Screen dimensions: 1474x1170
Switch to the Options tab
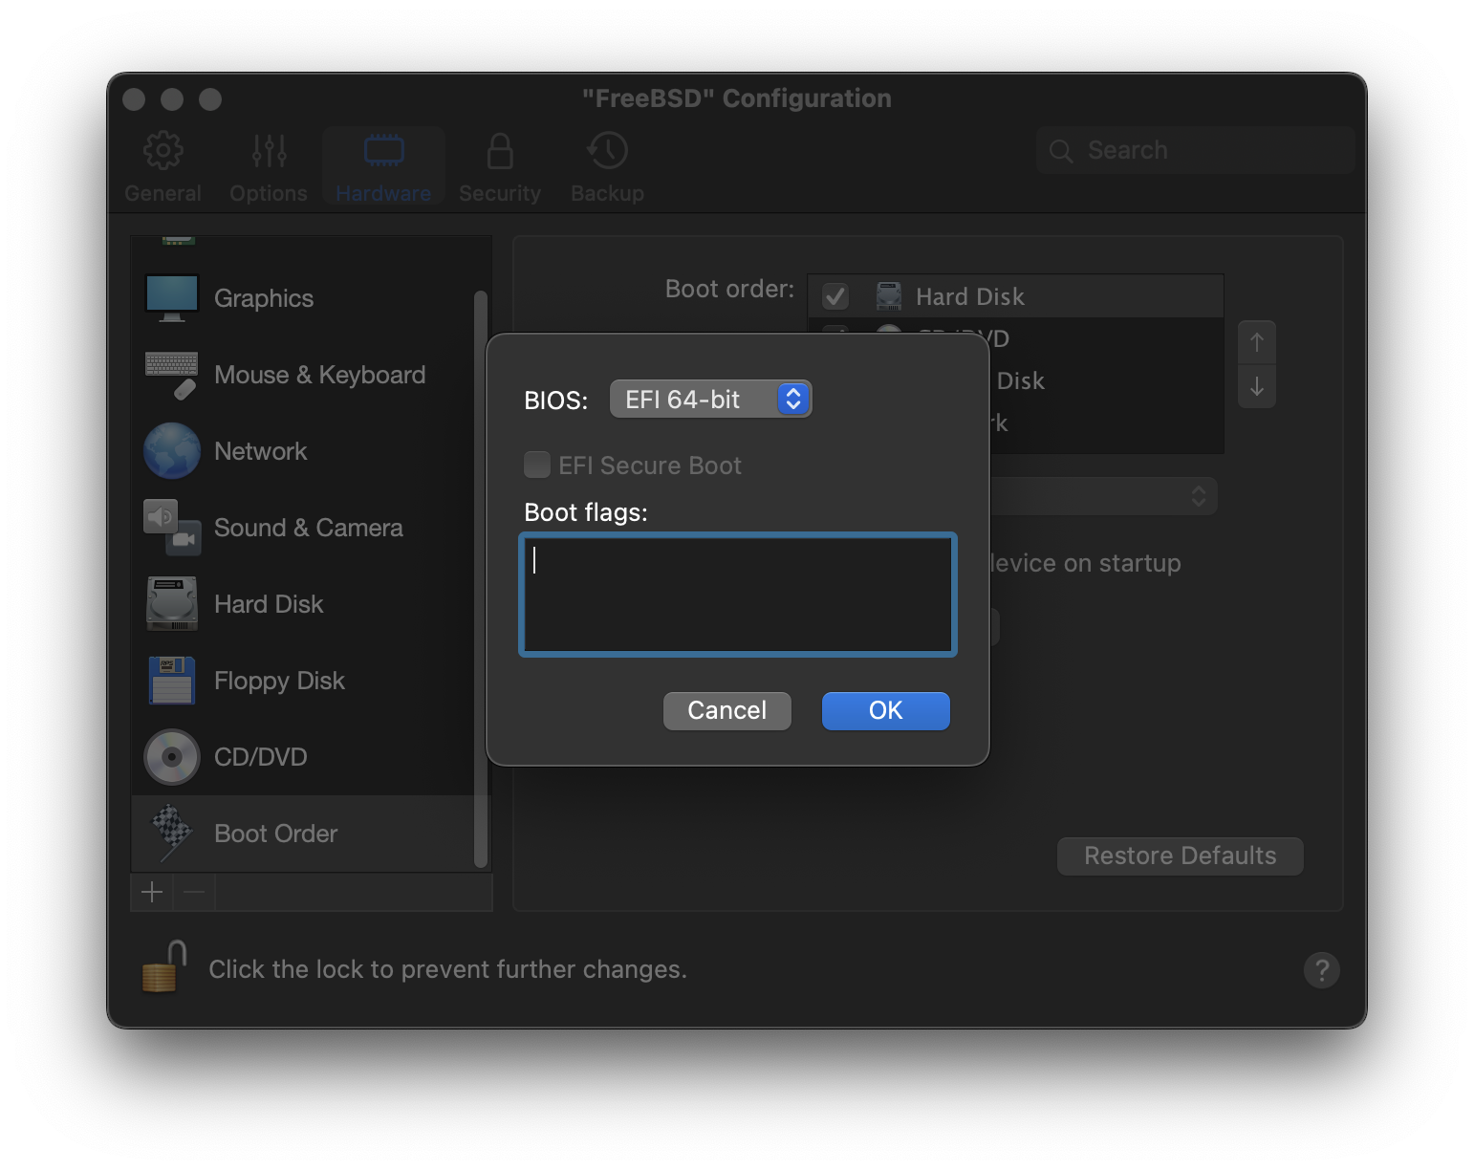tap(269, 167)
